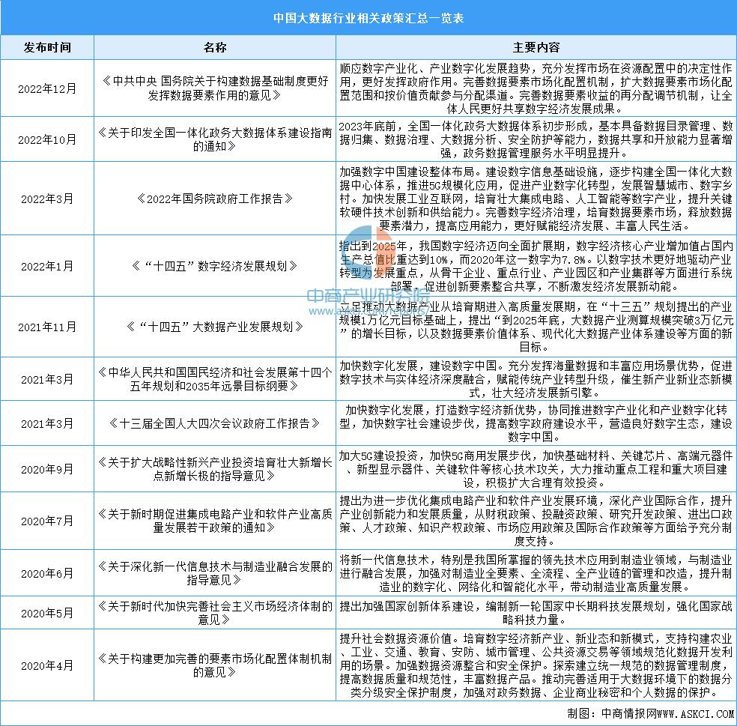Click the 2021年11月 date cell
This screenshot has width=737, height=726.
(x=47, y=326)
